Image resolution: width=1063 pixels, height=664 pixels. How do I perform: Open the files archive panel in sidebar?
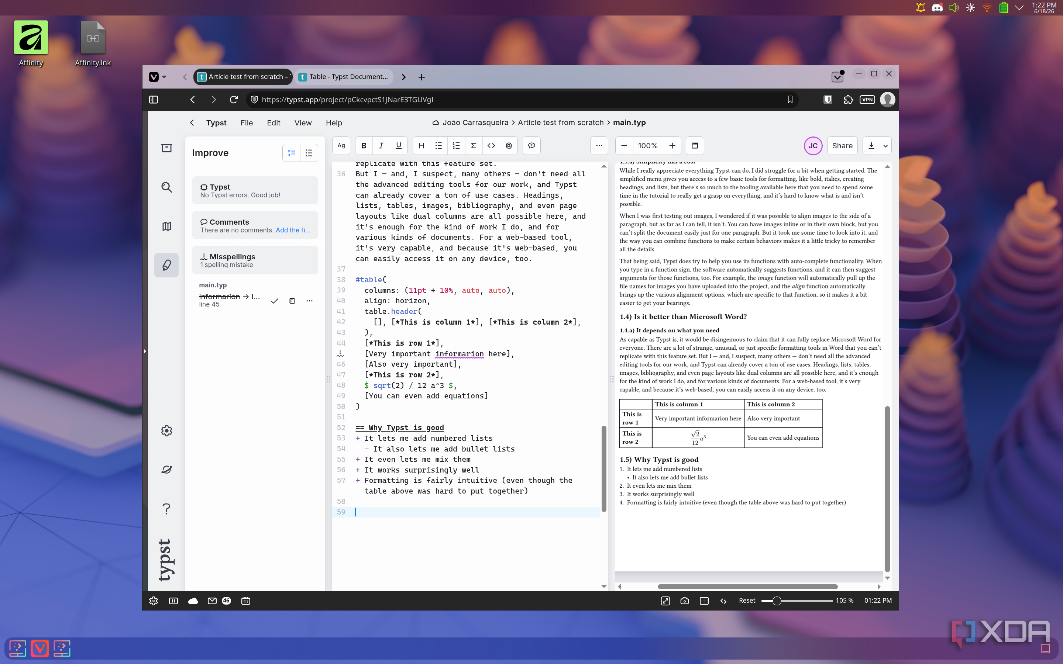(166, 148)
